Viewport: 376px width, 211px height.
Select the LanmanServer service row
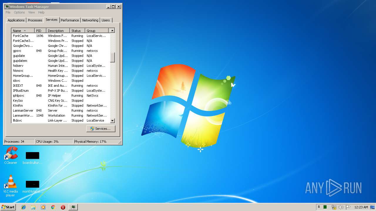coord(61,110)
